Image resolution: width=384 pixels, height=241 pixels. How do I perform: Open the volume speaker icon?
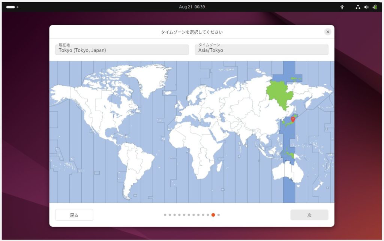click(x=366, y=7)
